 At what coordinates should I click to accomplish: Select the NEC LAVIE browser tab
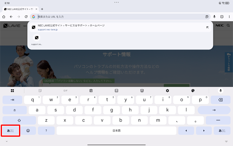click(x=21, y=9)
